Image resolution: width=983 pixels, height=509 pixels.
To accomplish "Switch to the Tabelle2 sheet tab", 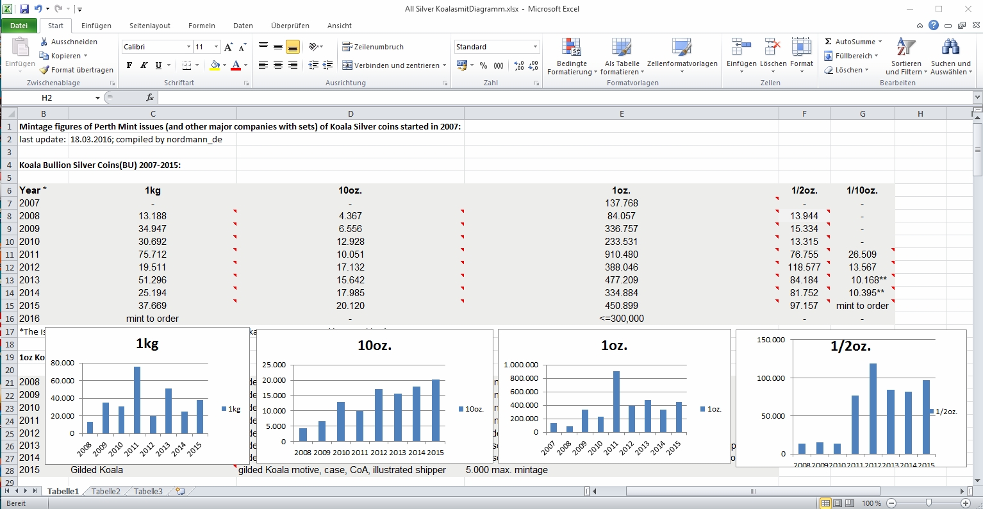I will click(106, 491).
